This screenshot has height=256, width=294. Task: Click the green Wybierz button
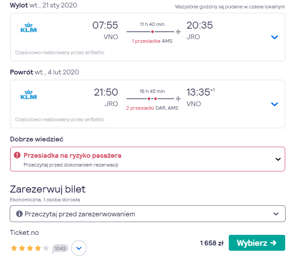(x=257, y=243)
